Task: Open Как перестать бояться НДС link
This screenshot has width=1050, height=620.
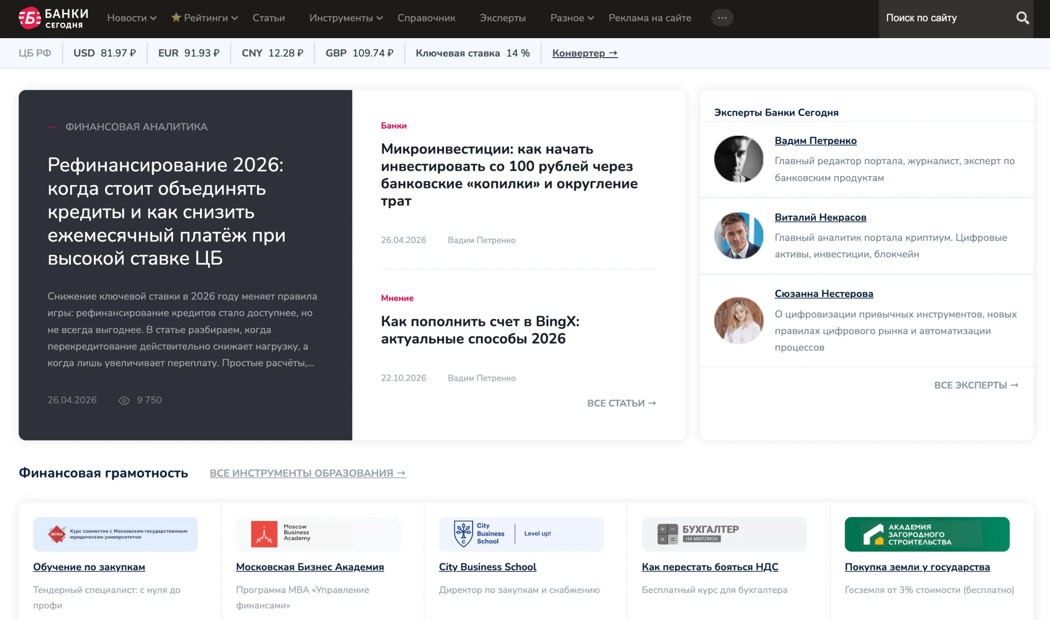Action: click(x=710, y=567)
